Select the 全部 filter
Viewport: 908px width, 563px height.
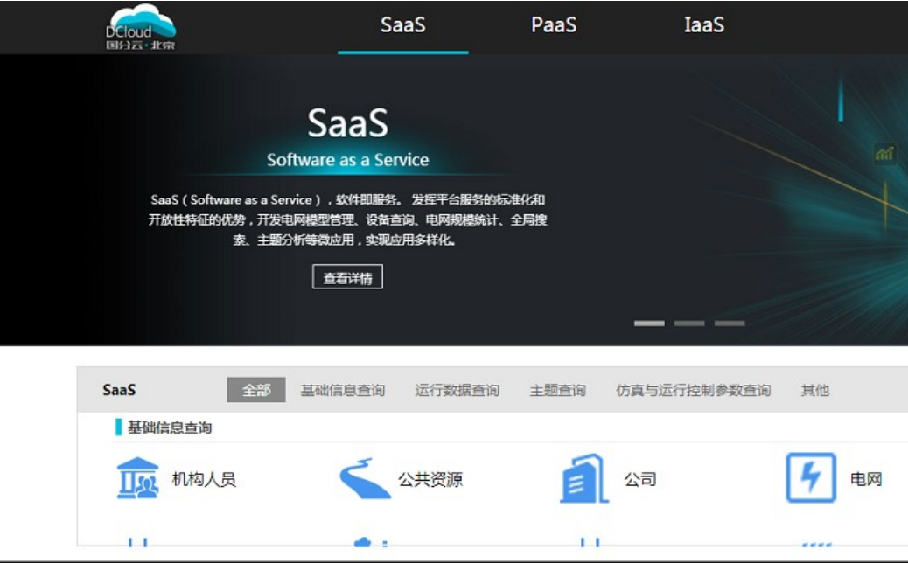point(256,390)
